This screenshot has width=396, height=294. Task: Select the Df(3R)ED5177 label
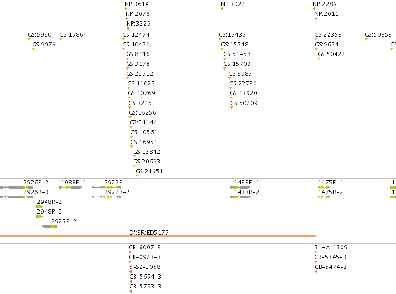tap(149, 233)
